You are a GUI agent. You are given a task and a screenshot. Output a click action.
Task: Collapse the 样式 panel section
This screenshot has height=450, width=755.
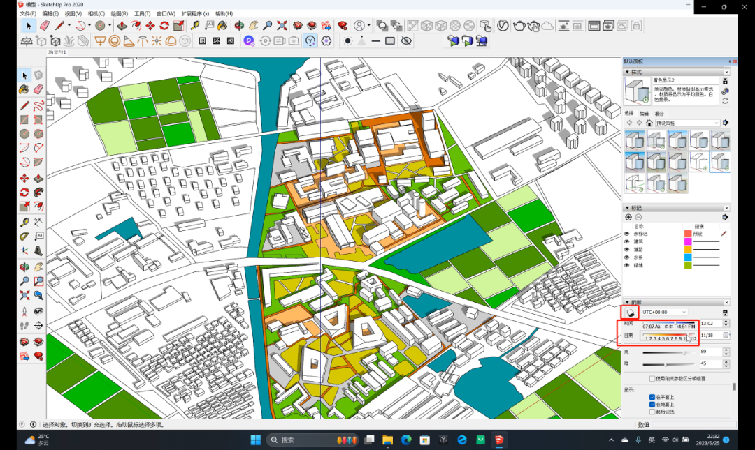[x=627, y=72]
